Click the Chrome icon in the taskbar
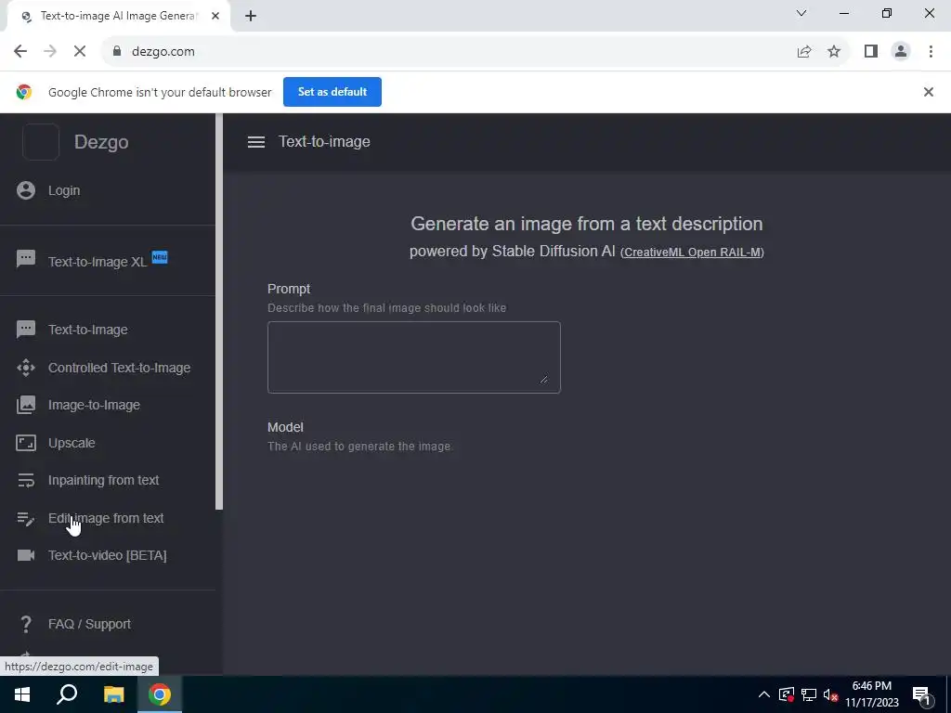951x713 pixels. click(x=160, y=694)
